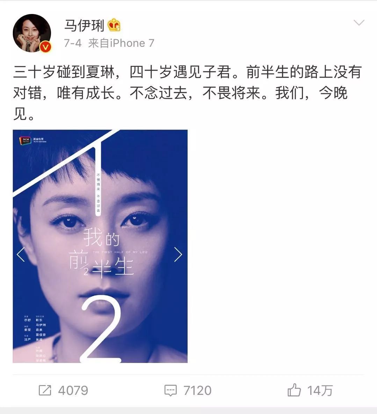Expand the post options chevron

(x=359, y=23)
